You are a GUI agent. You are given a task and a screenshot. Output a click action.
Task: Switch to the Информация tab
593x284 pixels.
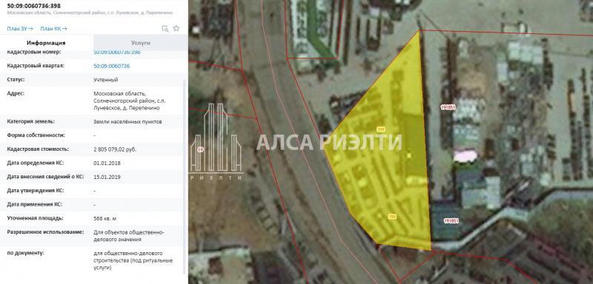coord(46,43)
